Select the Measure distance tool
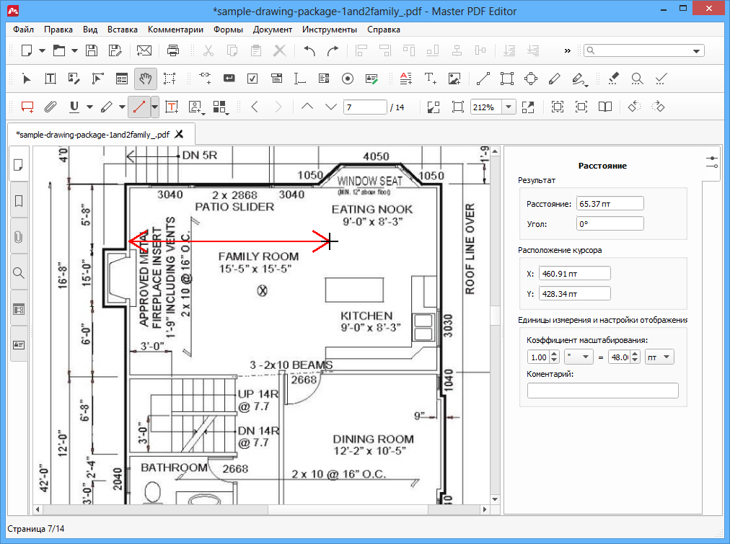 point(139,107)
